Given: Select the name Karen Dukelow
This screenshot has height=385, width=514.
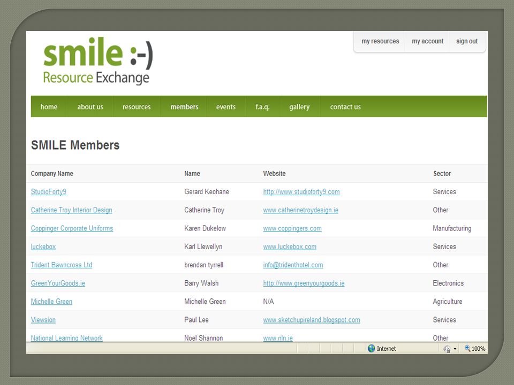Looking at the screenshot, I should 205,228.
